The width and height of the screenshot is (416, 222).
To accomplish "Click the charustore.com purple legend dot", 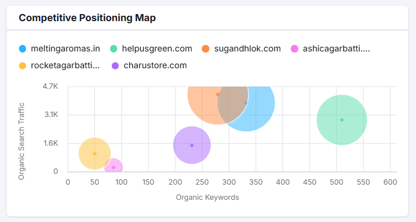I will coord(115,66).
